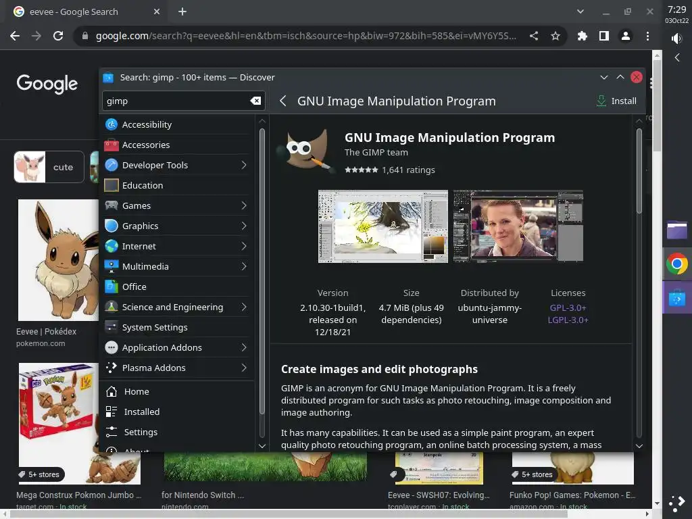Clear the gimp search text
The width and height of the screenshot is (692, 519).
pos(255,101)
